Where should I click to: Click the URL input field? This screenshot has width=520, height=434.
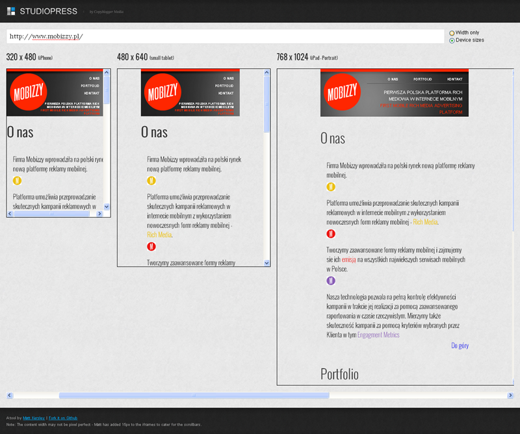pyautogui.click(x=224, y=36)
